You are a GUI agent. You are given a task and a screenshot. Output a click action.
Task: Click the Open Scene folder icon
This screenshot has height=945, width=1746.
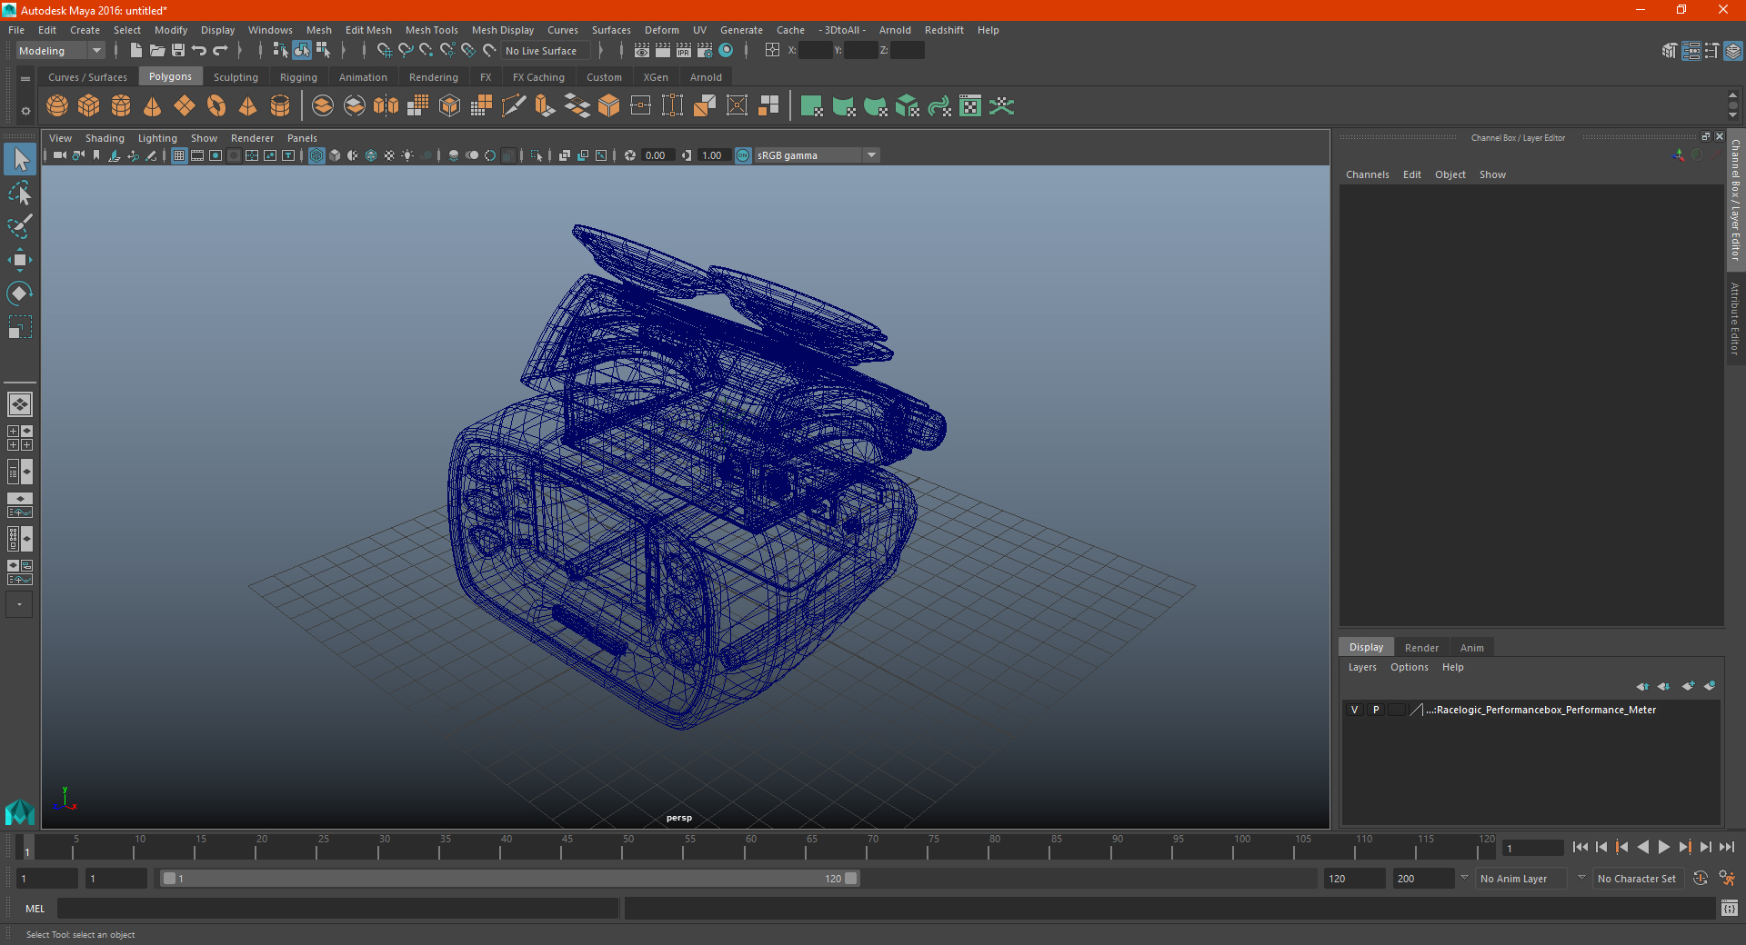[x=156, y=51]
